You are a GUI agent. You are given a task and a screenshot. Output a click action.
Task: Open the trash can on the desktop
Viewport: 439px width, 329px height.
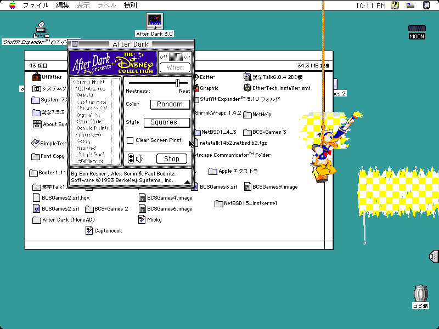click(x=420, y=293)
